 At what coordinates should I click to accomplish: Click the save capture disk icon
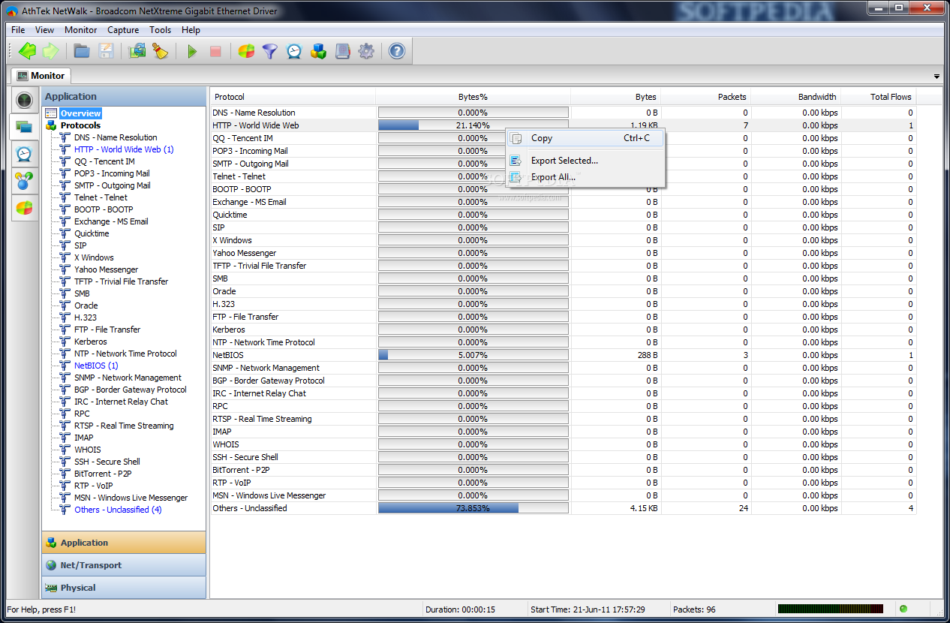106,51
